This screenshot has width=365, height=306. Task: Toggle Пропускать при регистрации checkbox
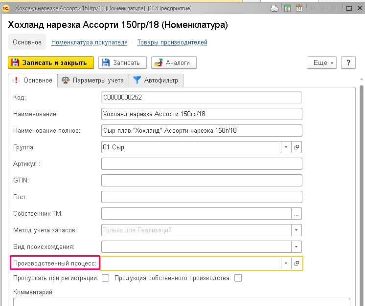tap(106, 278)
